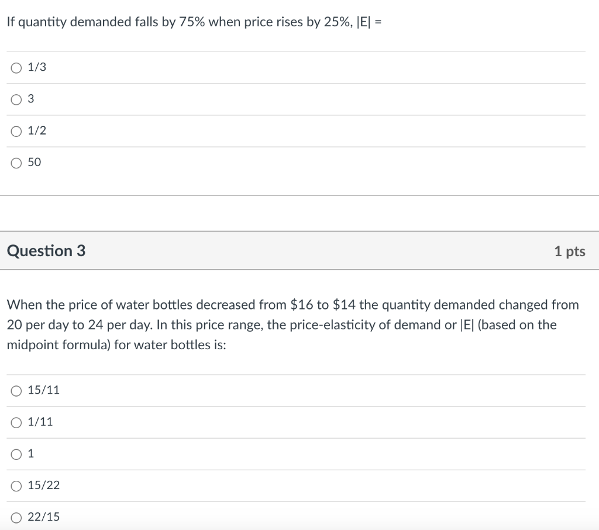Click the 15/11 answer label text
Screen dimensions: 599x530
point(42,390)
